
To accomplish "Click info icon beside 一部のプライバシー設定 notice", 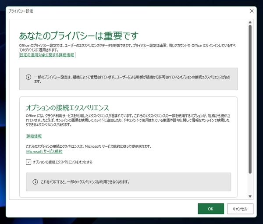I will [28, 77].
